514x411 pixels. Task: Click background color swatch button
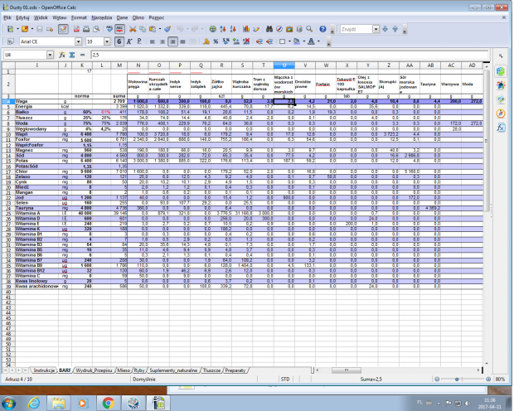click(297, 41)
